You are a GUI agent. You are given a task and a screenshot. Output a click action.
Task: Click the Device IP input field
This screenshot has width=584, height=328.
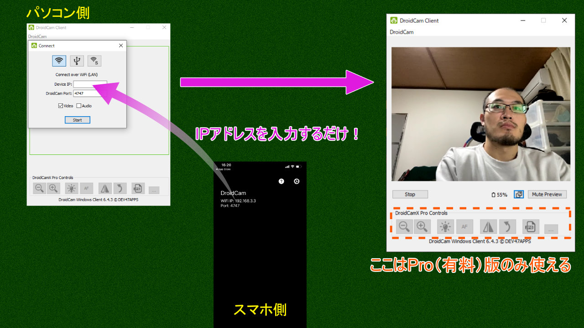[x=90, y=84]
